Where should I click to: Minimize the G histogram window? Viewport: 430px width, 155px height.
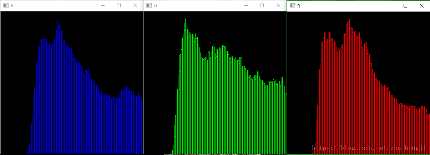tap(246, 5)
